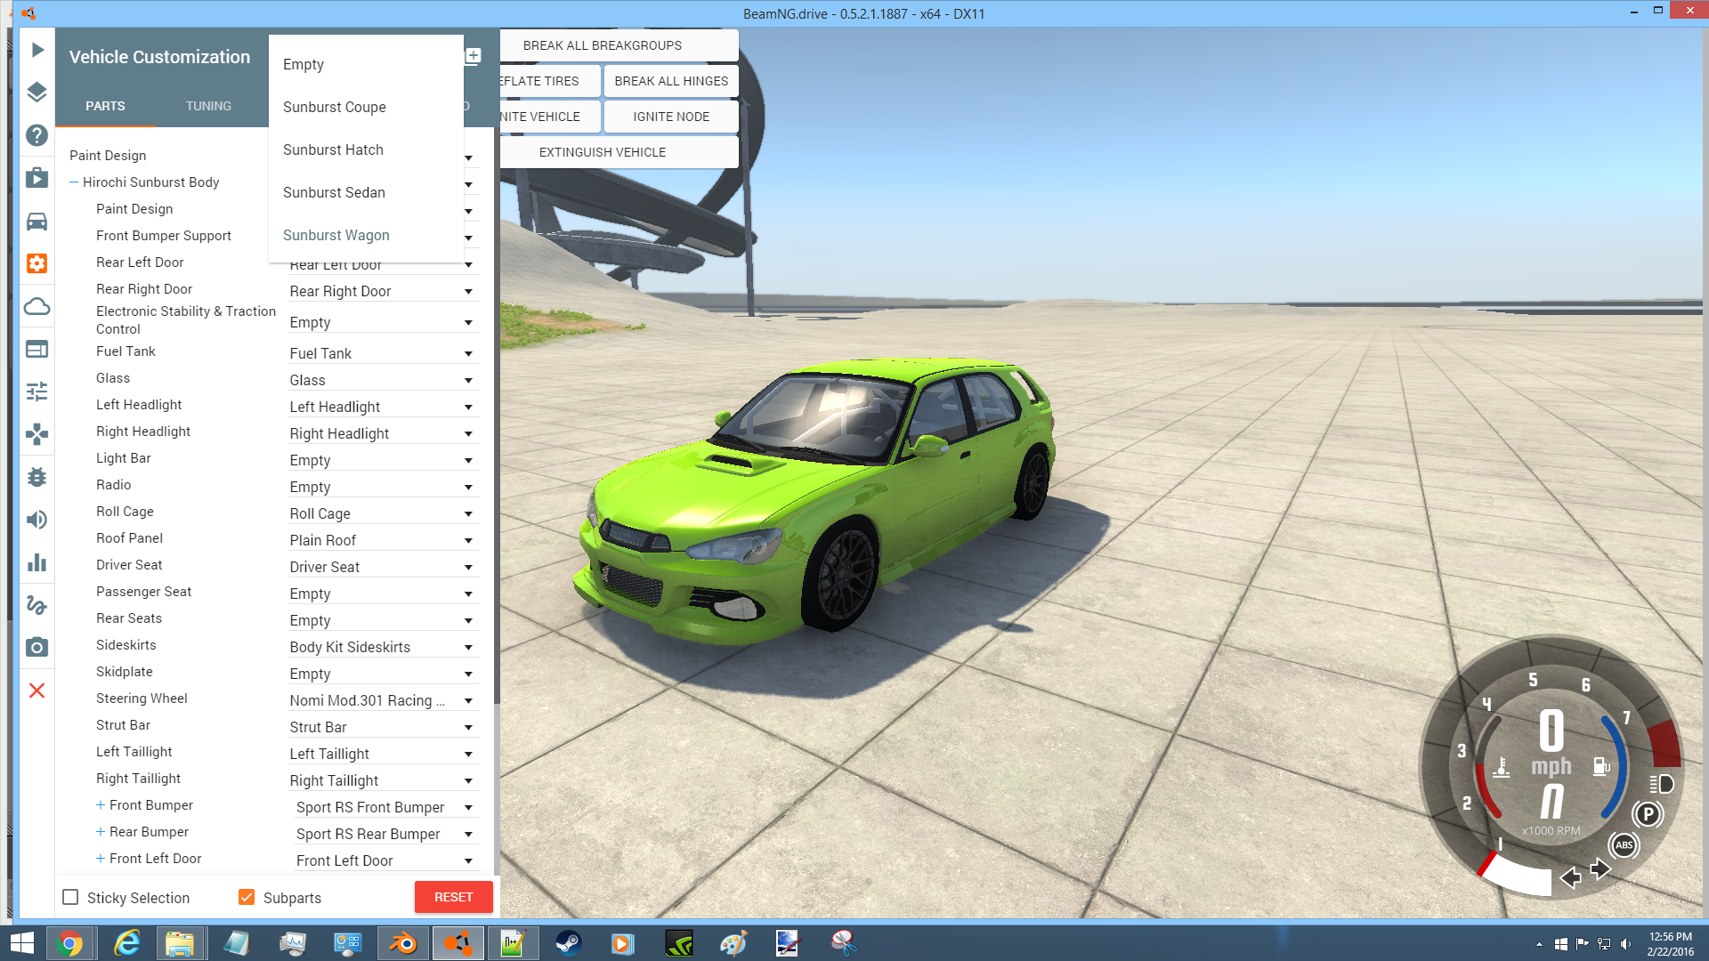Open Internet Explorer from the taskbar

click(x=127, y=943)
